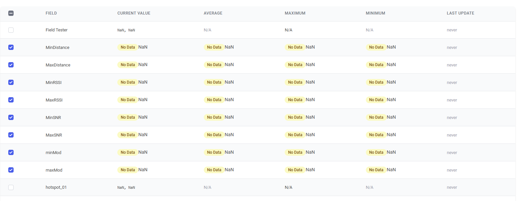Toggle the select-all checkbox in table header
The width and height of the screenshot is (519, 201).
(11, 13)
